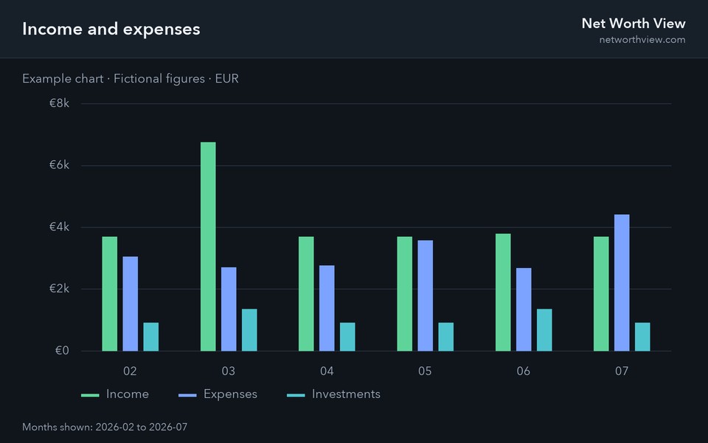708x443 pixels.
Task: Select the Investments bar for month 03
Action: click(250, 330)
